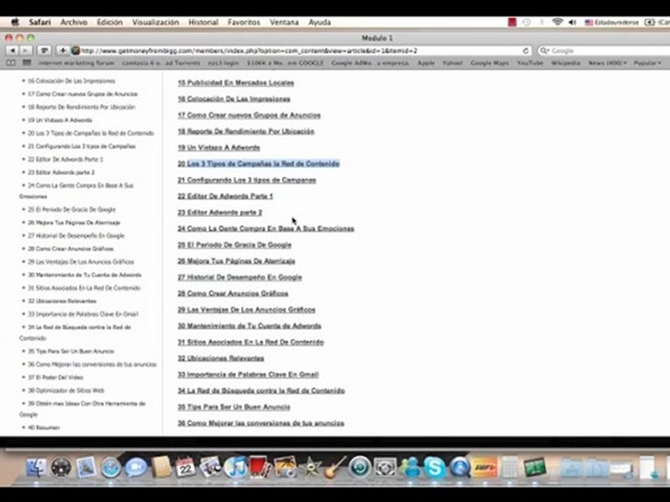Click the Wikipedia bookmark
Viewport: 670px width, 502px height.
(x=565, y=63)
